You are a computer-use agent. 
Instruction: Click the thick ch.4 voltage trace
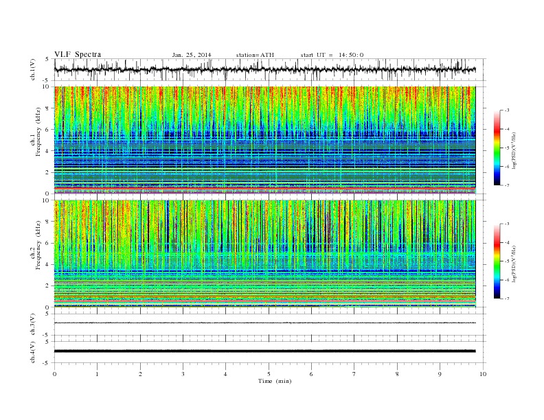(265, 351)
